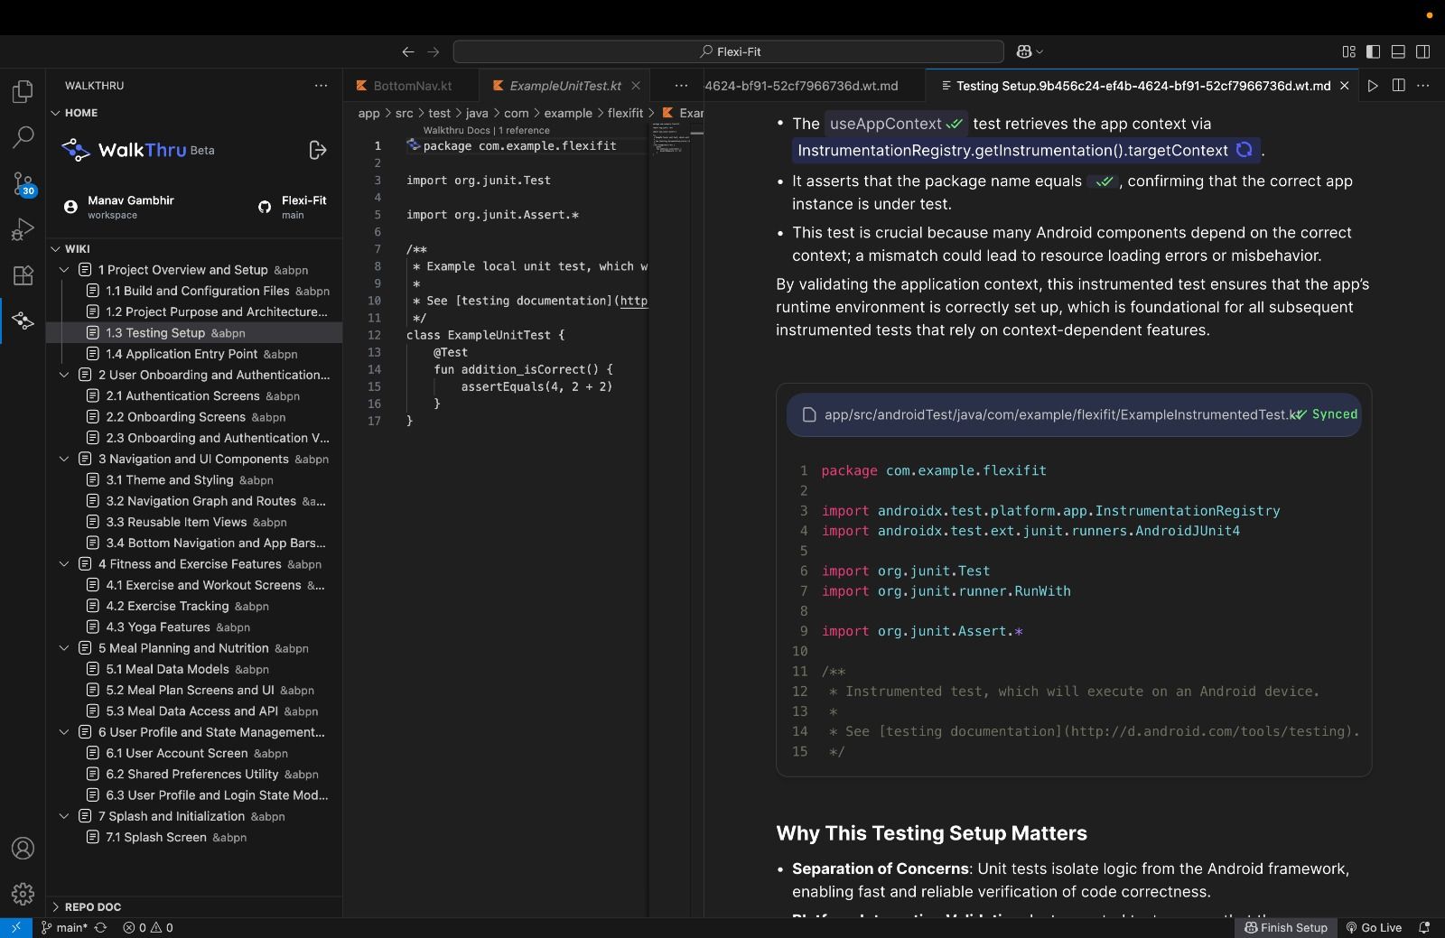Open the Search view icon
Image resolution: width=1445 pixels, height=938 pixels.
(23, 137)
